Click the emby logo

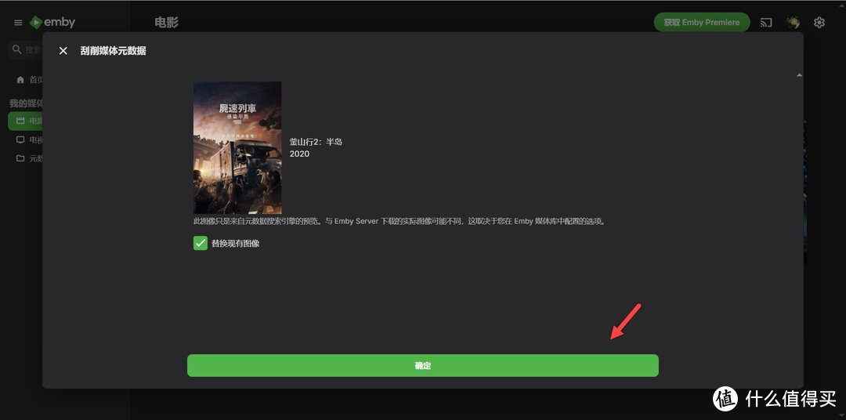tap(52, 22)
